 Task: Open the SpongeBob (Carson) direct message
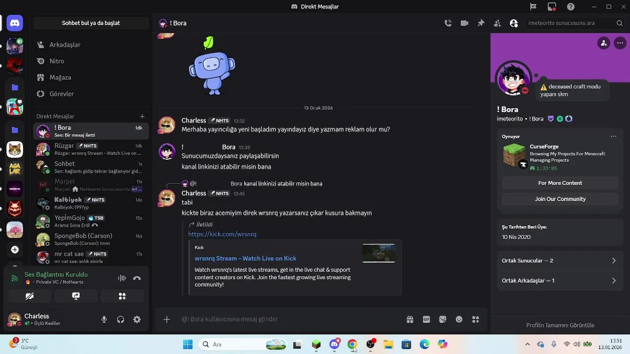[x=91, y=239]
